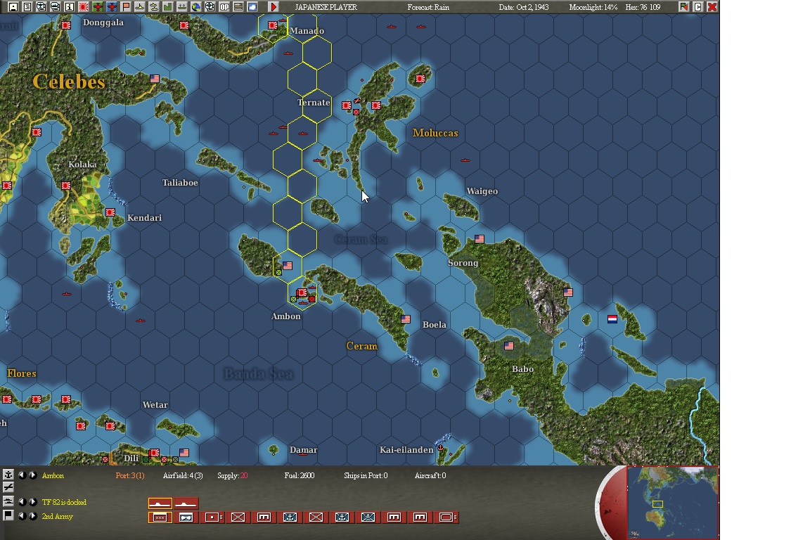Select the second task force ship icon
Viewport: 810px width, 540px height.
point(186,503)
